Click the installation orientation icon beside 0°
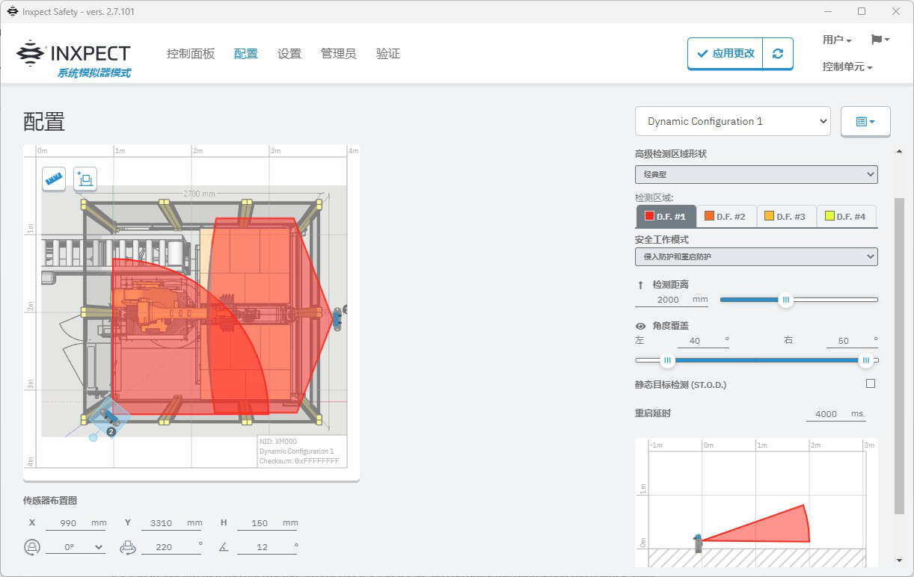Viewport: 914px width, 577px height. [x=32, y=547]
